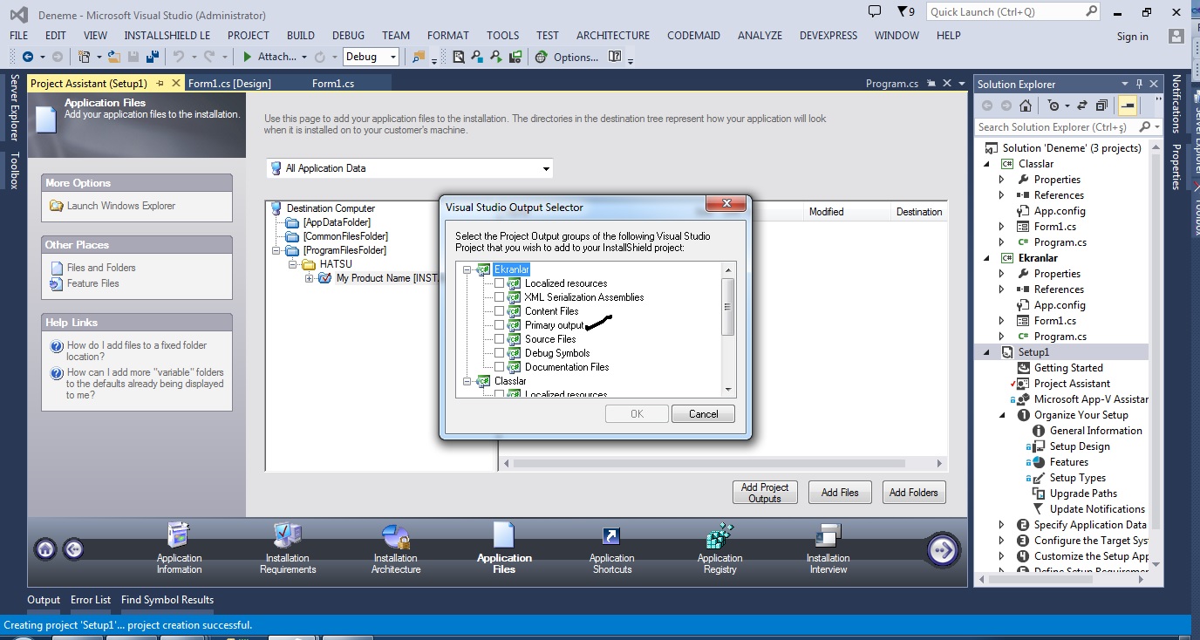
Task: Go to the Installation Interview step
Action: 828,549
